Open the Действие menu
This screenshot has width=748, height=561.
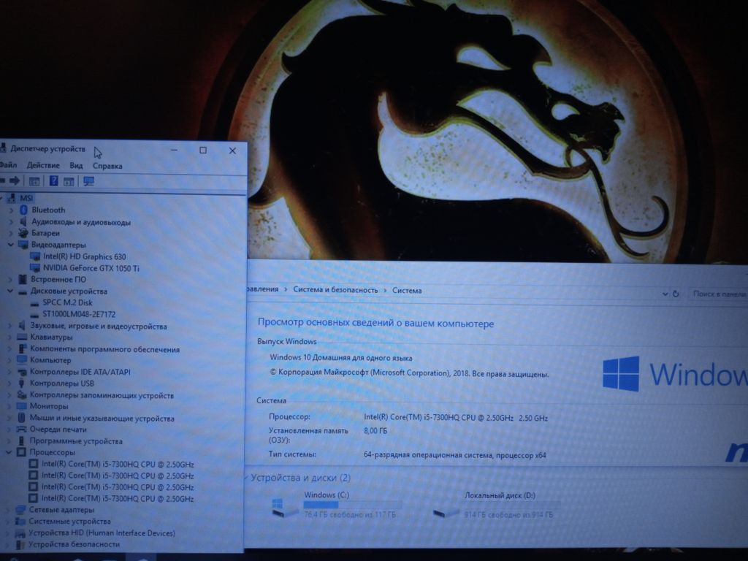pos(43,166)
